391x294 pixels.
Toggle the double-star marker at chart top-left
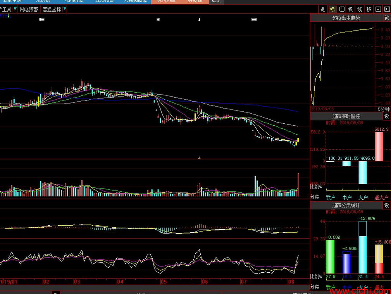coord(41,19)
